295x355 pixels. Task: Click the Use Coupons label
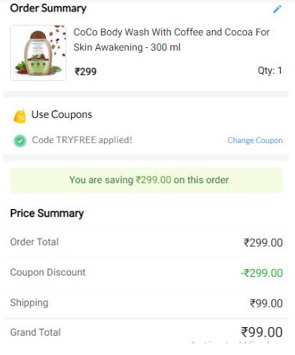[x=62, y=115]
